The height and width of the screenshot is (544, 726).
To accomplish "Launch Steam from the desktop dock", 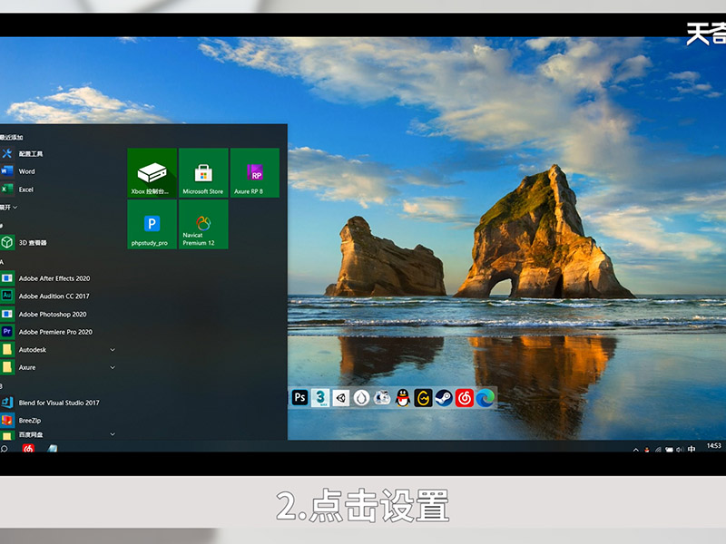I will (x=444, y=398).
